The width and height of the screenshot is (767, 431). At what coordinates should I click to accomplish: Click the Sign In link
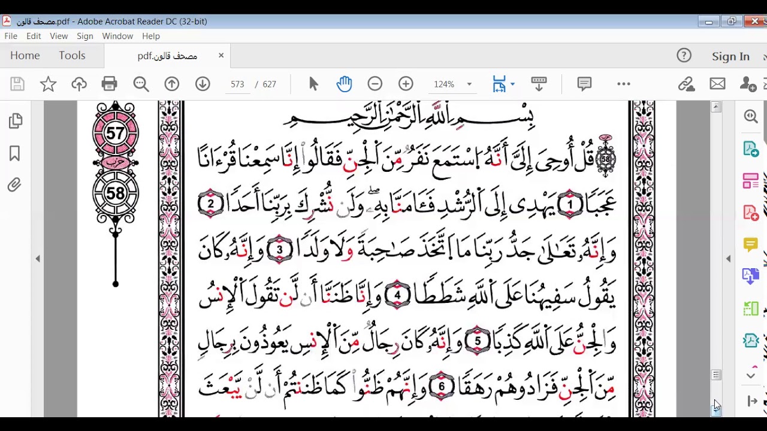730,56
